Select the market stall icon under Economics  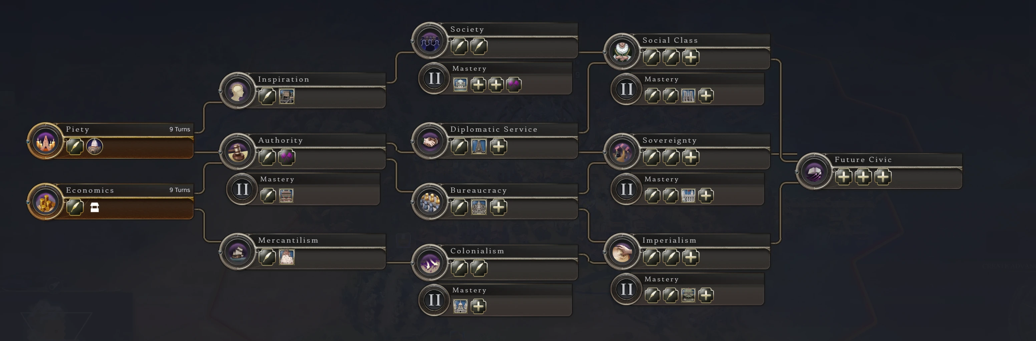[x=94, y=207]
